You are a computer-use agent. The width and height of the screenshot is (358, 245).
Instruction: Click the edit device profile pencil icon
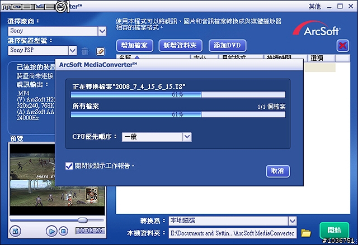[x=100, y=51]
